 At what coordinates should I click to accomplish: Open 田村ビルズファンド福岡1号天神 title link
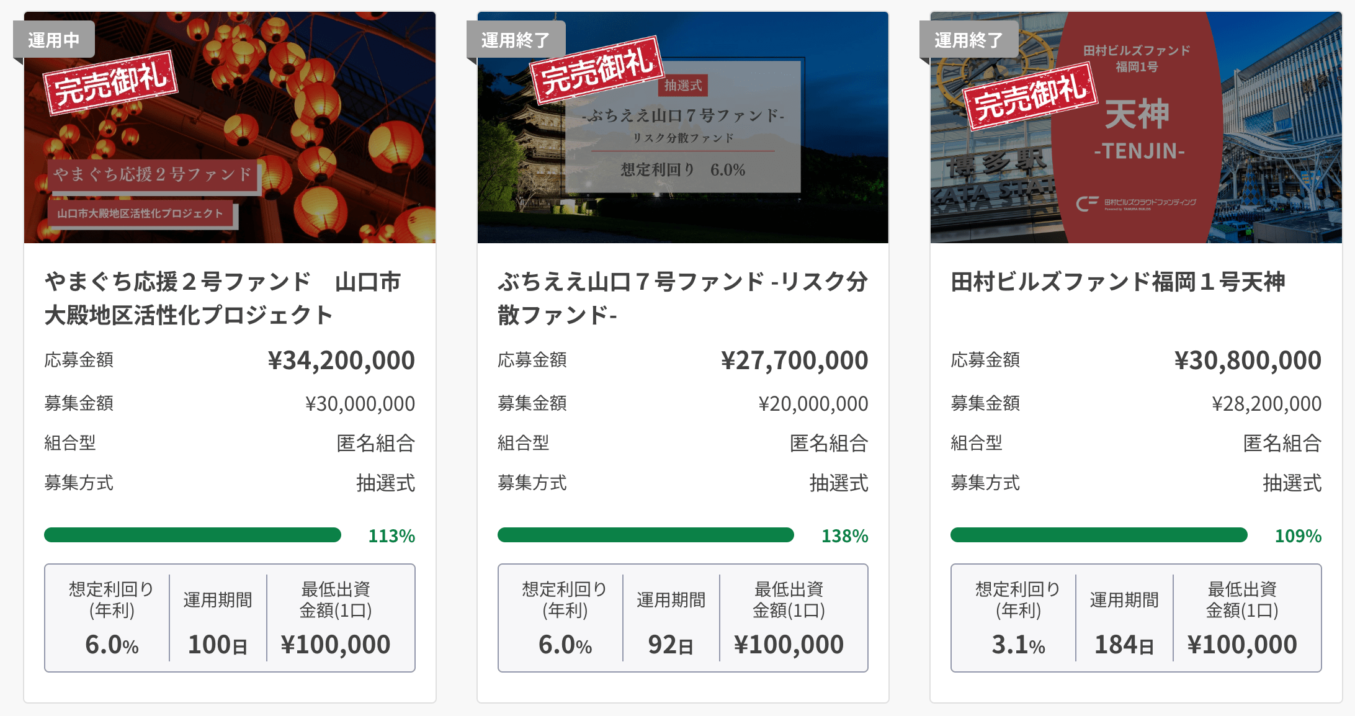point(1118,282)
